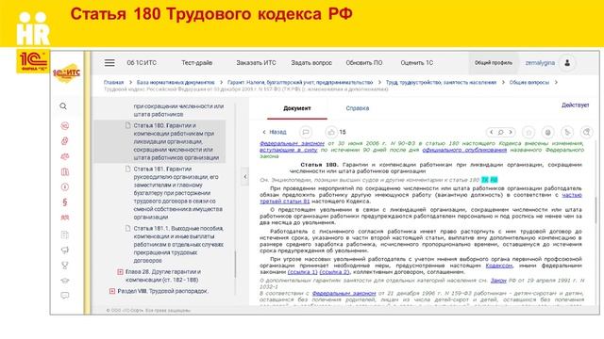Viewport: 604px width, 339px height.
Task: Click the red circle-with-number sidebar icon
Action: point(65,187)
